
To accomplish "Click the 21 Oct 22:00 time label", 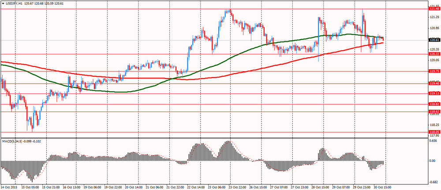I will click(175, 187).
